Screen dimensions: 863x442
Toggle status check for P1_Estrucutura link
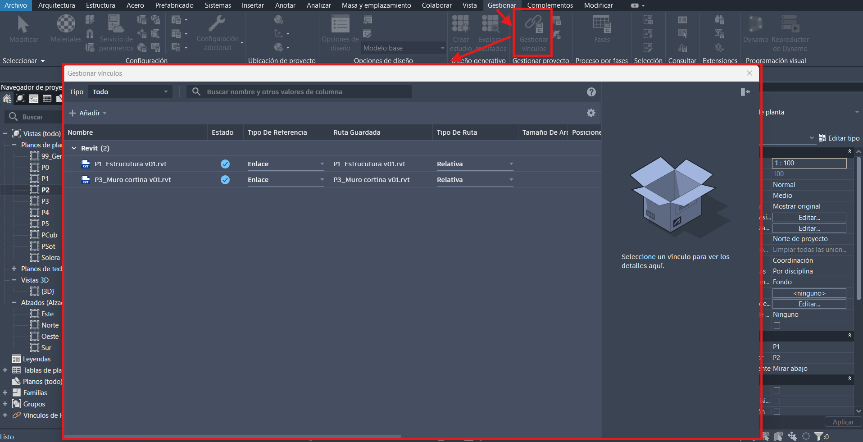click(x=225, y=164)
